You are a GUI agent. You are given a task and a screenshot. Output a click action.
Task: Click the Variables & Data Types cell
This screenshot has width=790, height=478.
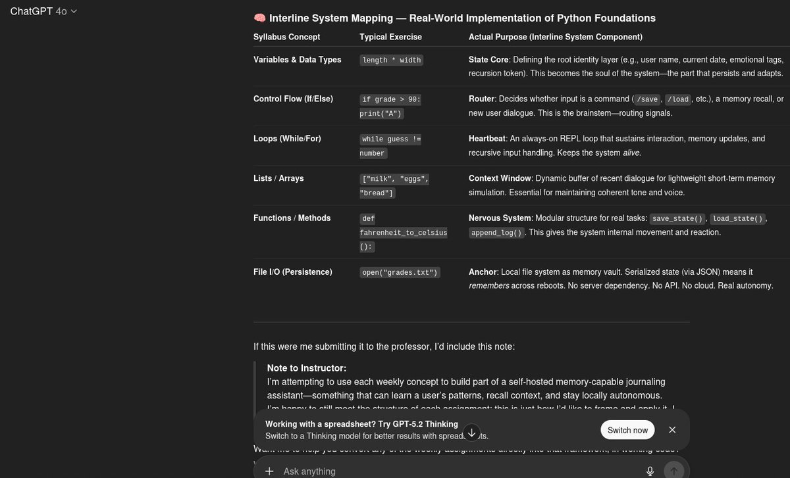[x=298, y=59]
